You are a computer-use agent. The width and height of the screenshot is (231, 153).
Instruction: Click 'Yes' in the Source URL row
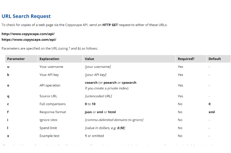[180, 96]
